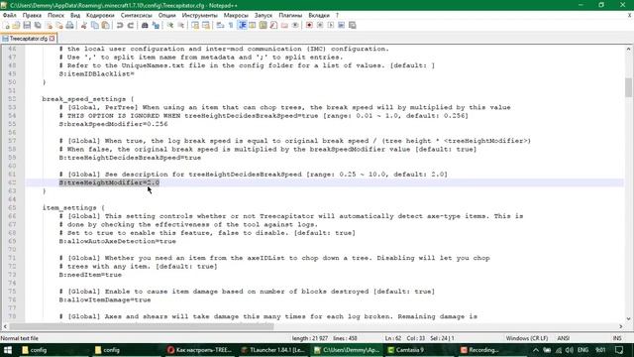Open the Запуск menu

pos(264,15)
